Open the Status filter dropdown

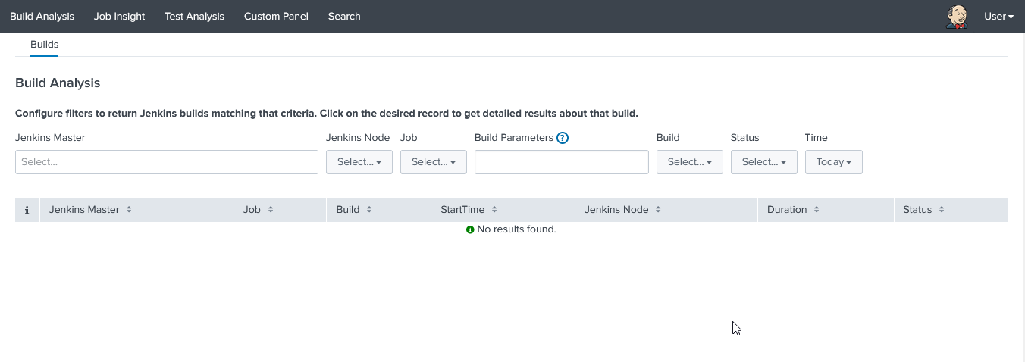(x=763, y=162)
